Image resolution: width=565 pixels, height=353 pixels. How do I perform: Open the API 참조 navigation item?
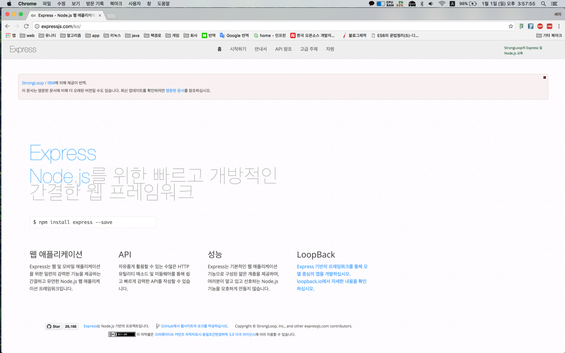[283, 49]
